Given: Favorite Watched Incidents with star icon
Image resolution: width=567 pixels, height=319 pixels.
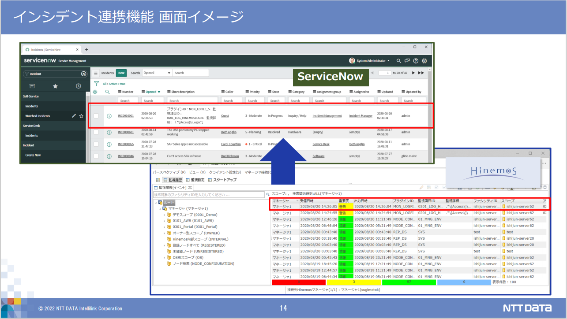Looking at the screenshot, I should tap(81, 116).
